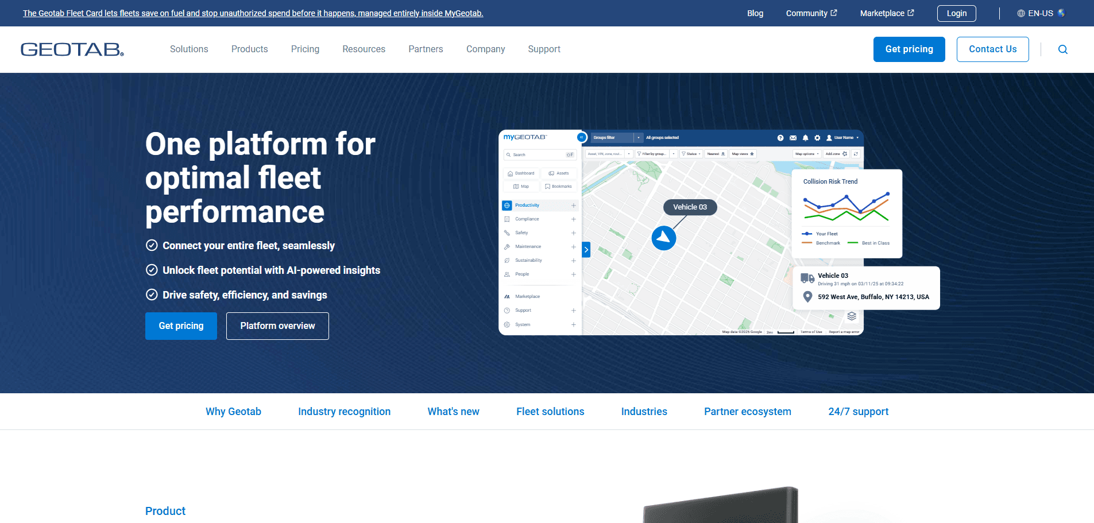
Task: Open the User Name dropdown in MyGeotab
Action: pyautogui.click(x=842, y=138)
